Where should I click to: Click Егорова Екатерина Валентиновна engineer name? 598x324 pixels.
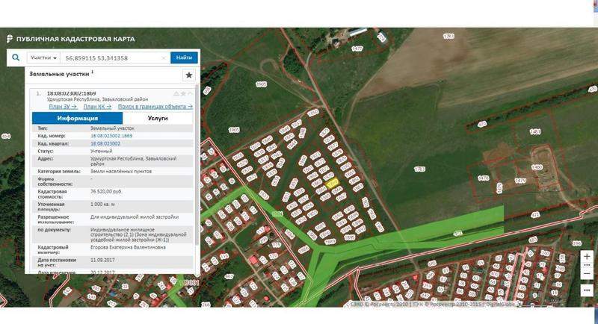(x=128, y=247)
